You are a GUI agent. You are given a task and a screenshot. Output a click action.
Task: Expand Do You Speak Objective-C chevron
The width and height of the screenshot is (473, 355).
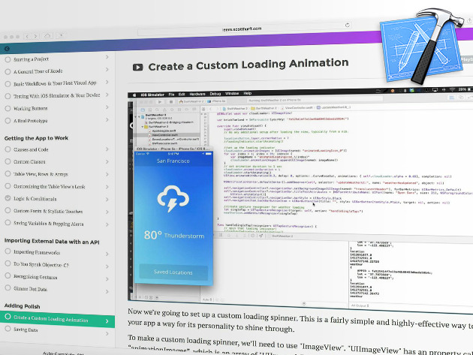pos(107,266)
